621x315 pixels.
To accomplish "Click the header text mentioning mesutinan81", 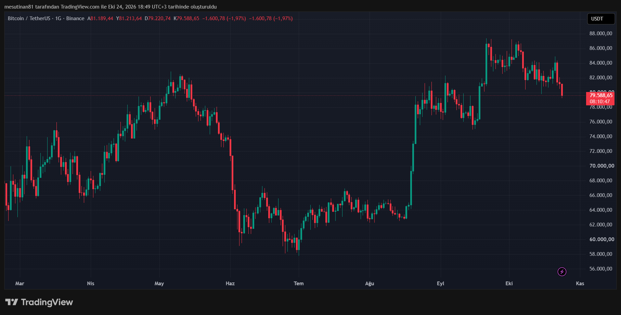I will coord(111,7).
